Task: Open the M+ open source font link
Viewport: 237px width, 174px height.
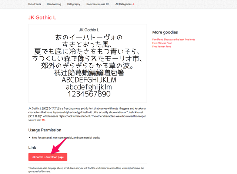Action: pyautogui.click(x=44, y=120)
